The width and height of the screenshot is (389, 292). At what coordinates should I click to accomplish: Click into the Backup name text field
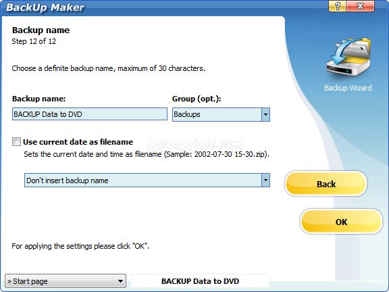tap(90, 114)
